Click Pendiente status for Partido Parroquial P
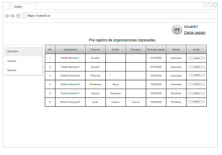 [176, 102]
